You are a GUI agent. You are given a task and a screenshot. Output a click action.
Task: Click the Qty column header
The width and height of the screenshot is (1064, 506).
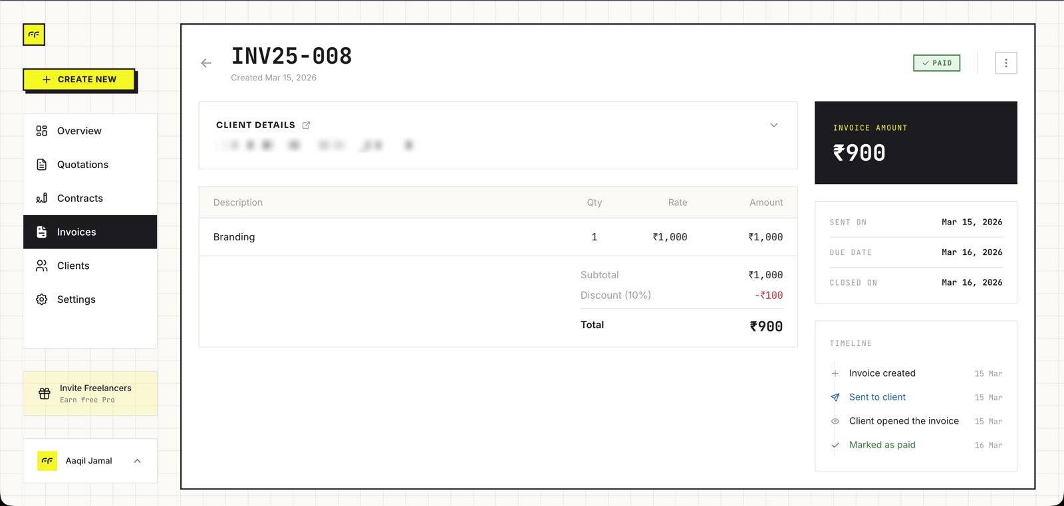[595, 203]
